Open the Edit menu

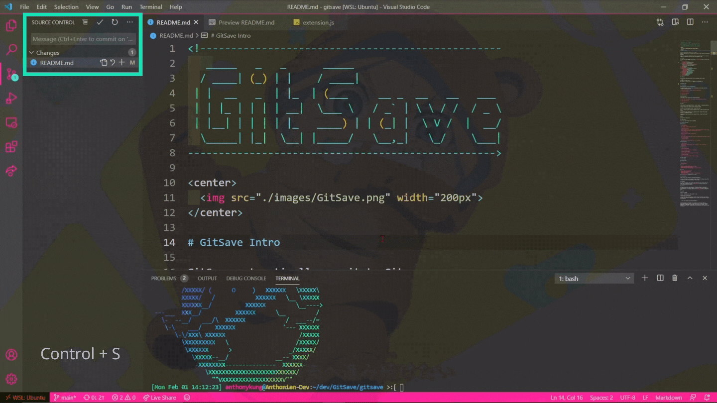(x=41, y=7)
